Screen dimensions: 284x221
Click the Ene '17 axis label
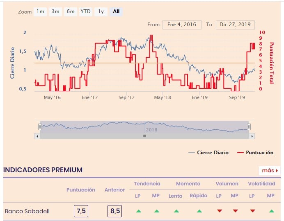coord(89,97)
